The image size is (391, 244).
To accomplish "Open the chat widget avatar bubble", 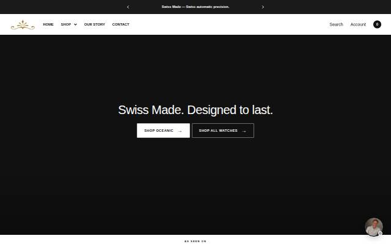I will coord(374,227).
